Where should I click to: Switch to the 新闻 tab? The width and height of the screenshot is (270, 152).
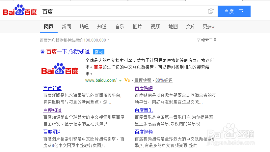coord(66,26)
